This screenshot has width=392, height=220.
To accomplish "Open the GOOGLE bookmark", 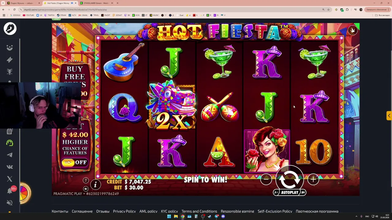I will [15, 15].
